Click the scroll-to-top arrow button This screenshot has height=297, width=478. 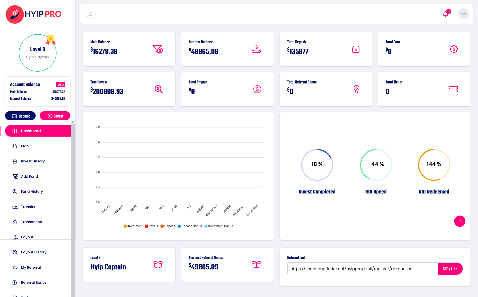(460, 221)
